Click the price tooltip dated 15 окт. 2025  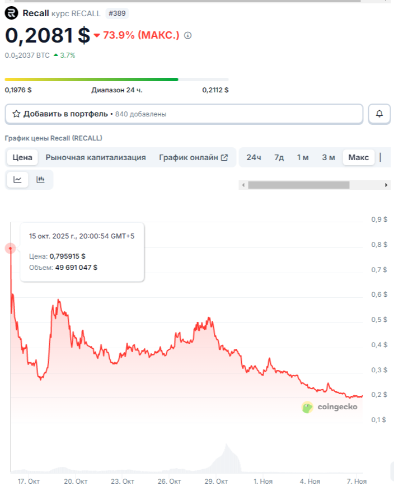click(x=81, y=251)
